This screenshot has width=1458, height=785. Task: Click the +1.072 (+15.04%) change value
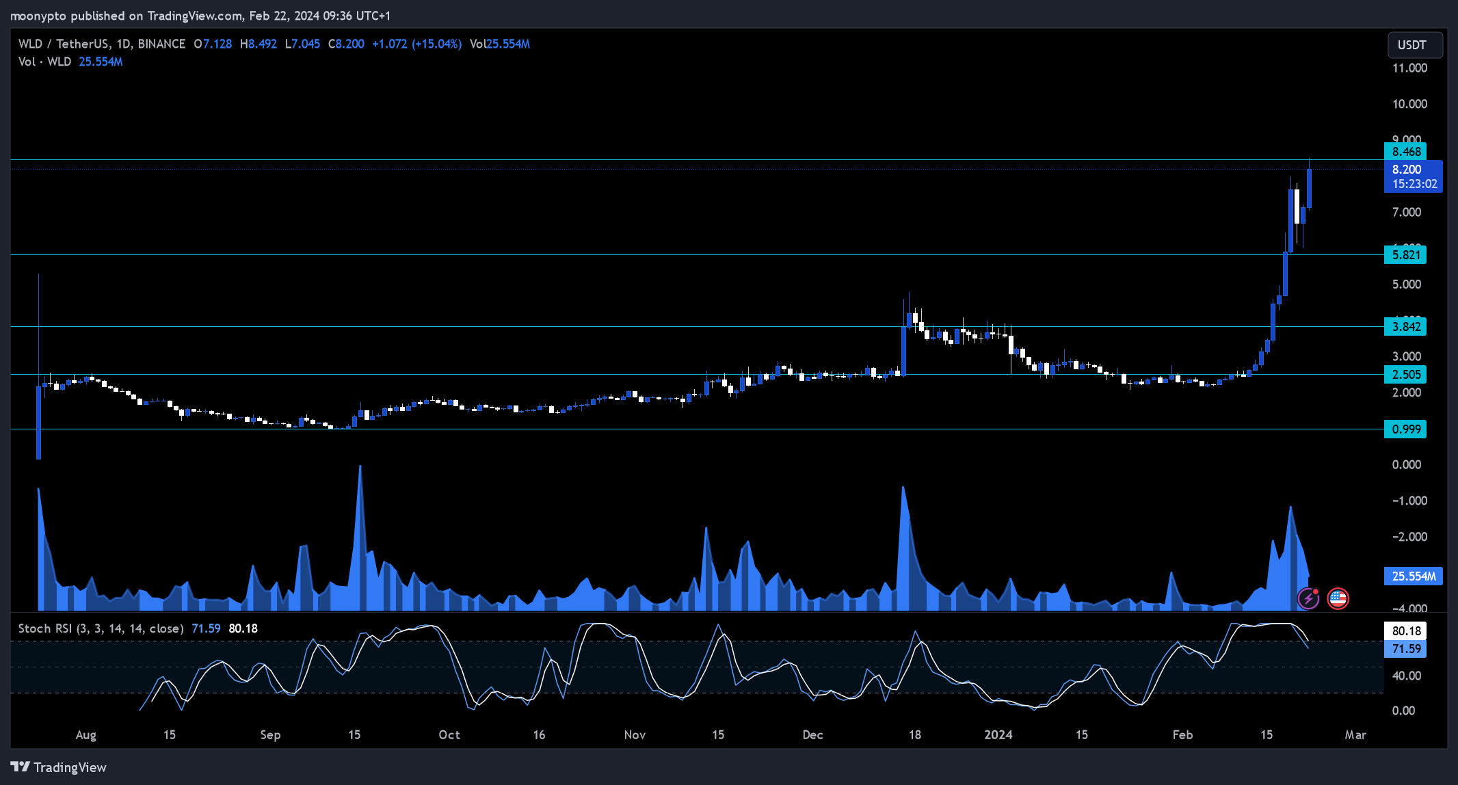pos(416,44)
